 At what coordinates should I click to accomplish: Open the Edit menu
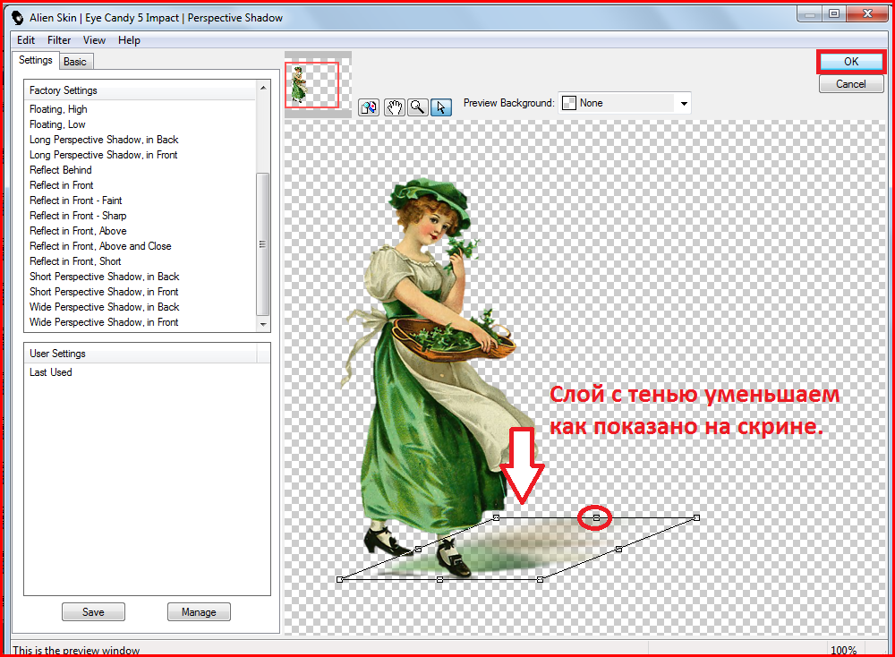click(x=26, y=40)
